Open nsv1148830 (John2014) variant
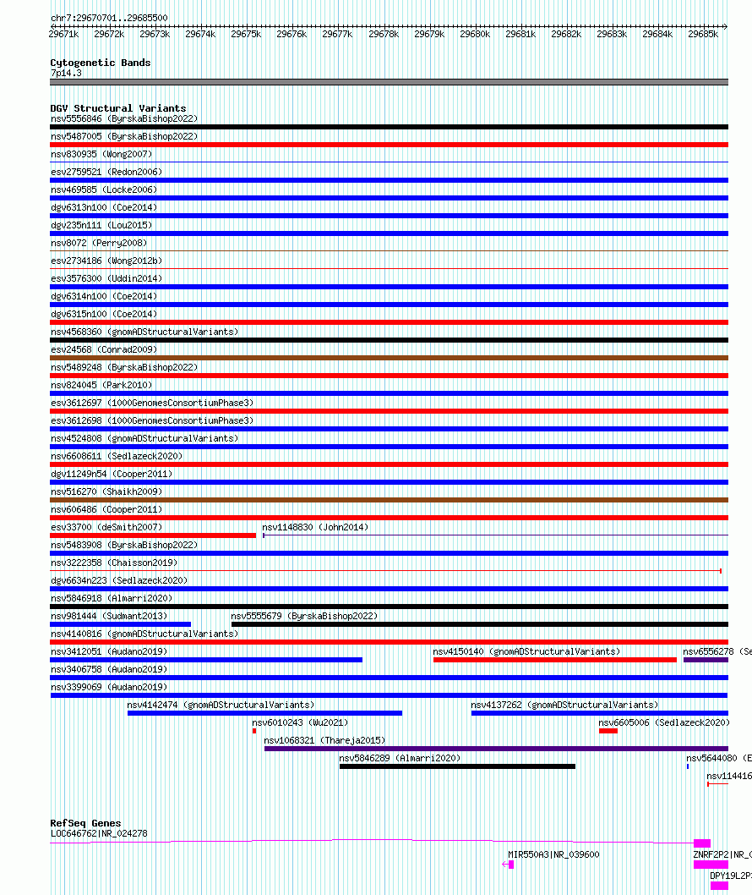This screenshot has height=895, width=752. [x=315, y=527]
